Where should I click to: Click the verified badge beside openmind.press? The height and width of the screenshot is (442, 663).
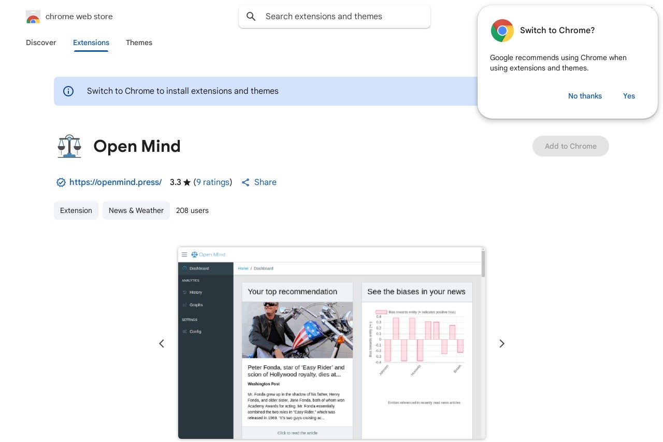[61, 182]
